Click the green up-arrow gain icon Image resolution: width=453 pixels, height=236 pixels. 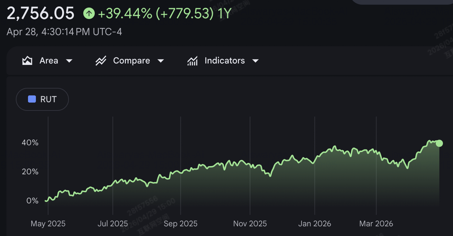coord(89,14)
